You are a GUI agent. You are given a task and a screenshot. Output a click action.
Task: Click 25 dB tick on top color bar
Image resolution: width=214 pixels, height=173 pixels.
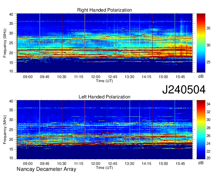pos(208,62)
